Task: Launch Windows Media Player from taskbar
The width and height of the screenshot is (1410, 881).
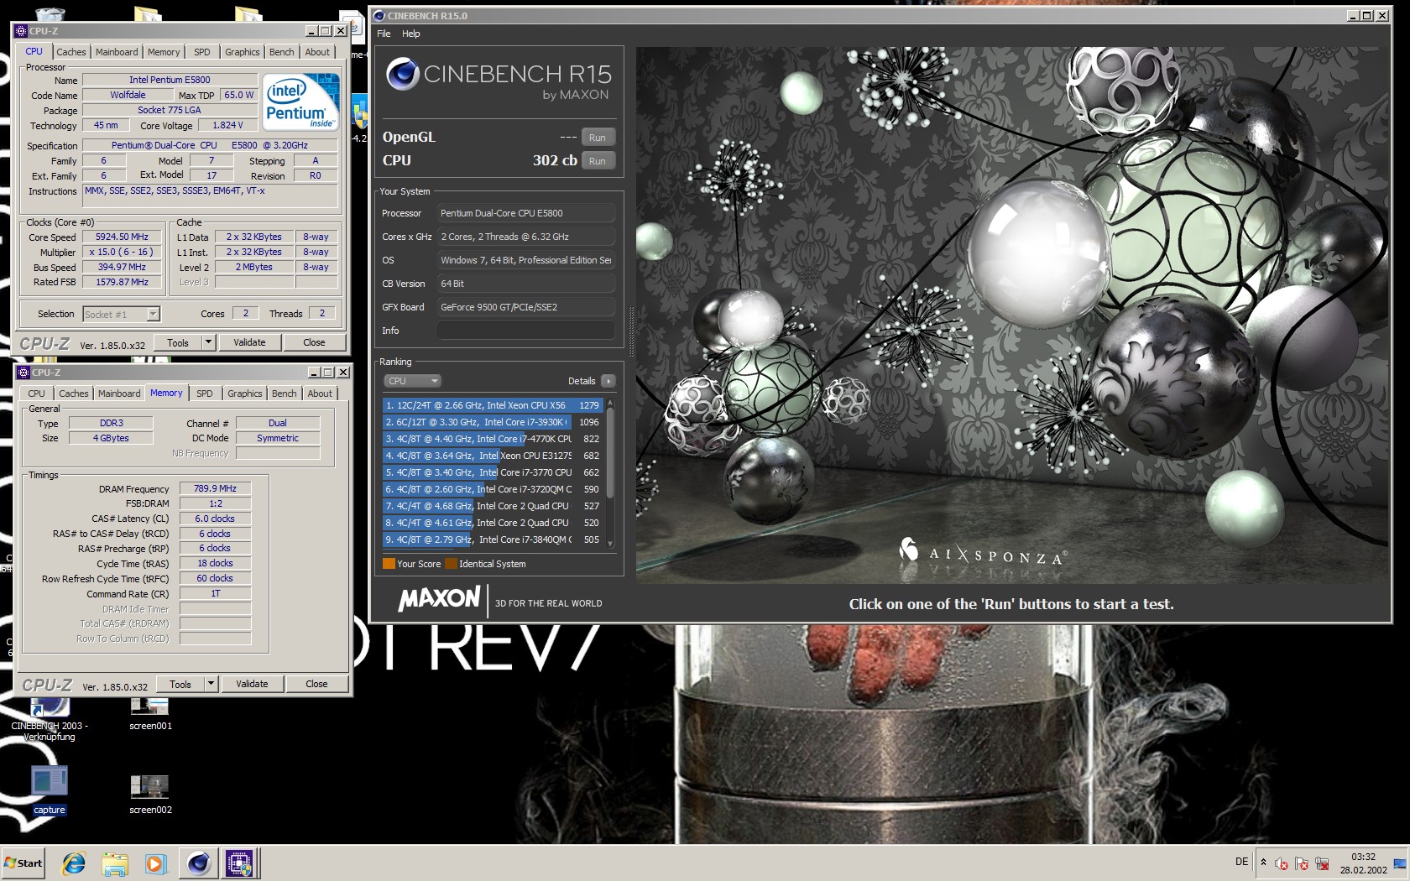Action: coord(155,863)
